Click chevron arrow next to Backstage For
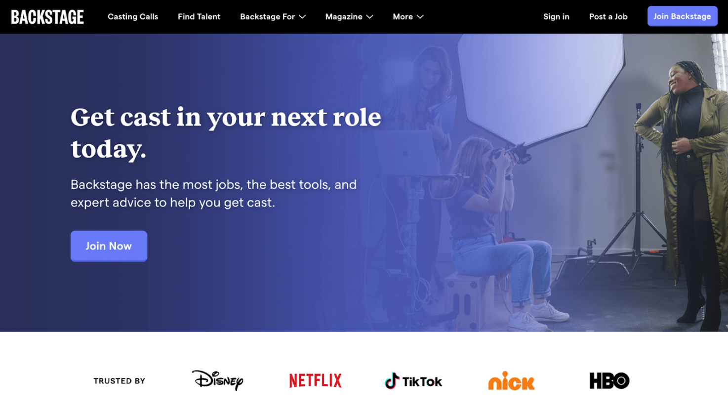 (302, 17)
